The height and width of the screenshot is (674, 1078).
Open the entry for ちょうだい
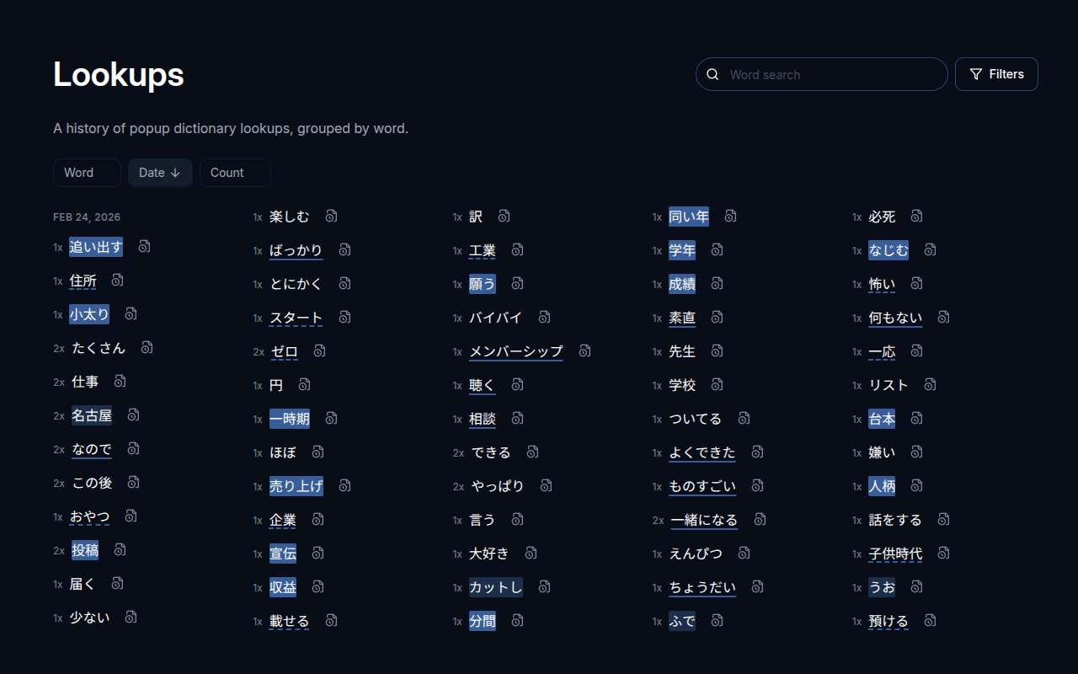(702, 586)
